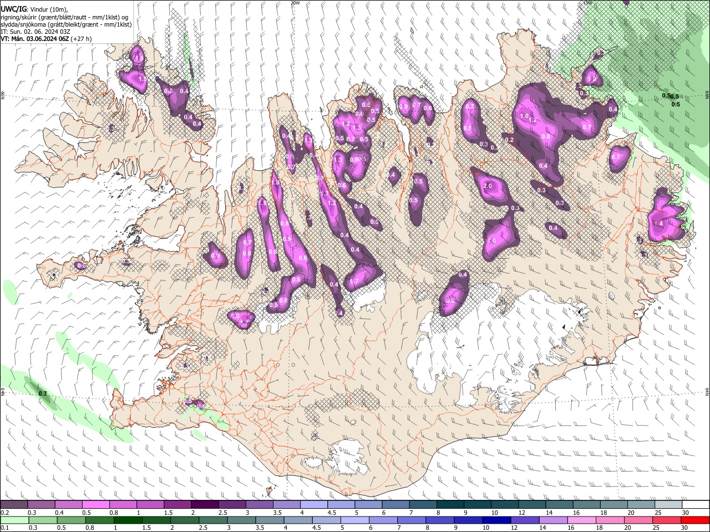Click the '0.1' label under the bottom legend row
This screenshot has height=532, width=710.
(4, 528)
